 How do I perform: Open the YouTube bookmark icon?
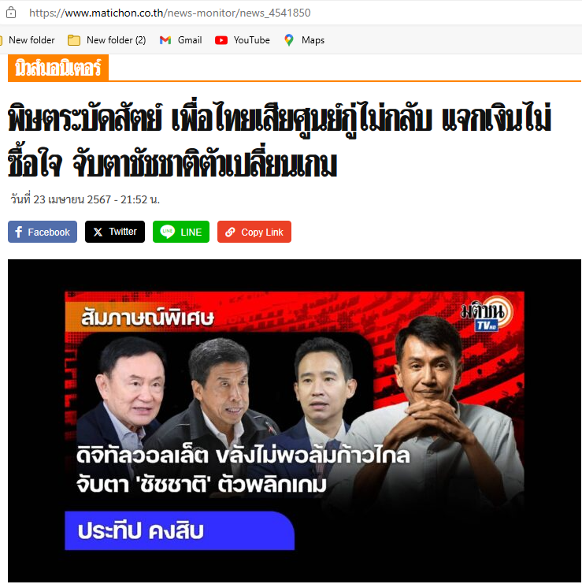(221, 40)
